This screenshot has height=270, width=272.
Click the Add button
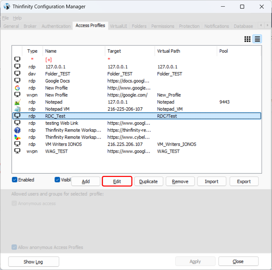click(86, 182)
